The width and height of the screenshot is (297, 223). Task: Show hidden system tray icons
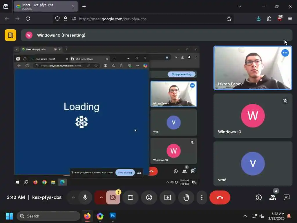pyautogui.click(x=245, y=216)
